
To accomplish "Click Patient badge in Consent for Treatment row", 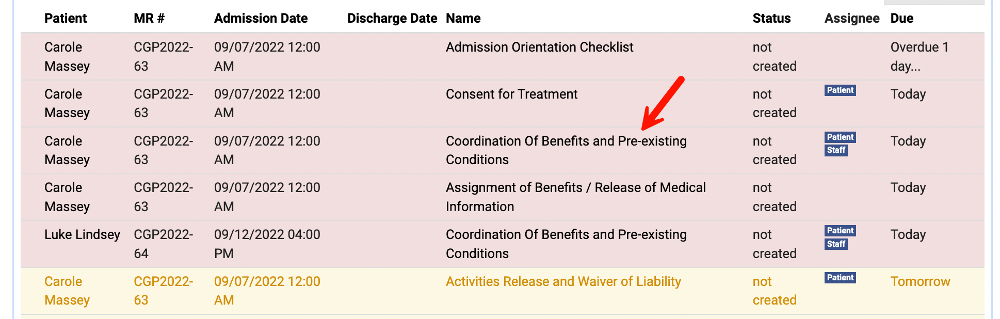I will (x=840, y=90).
